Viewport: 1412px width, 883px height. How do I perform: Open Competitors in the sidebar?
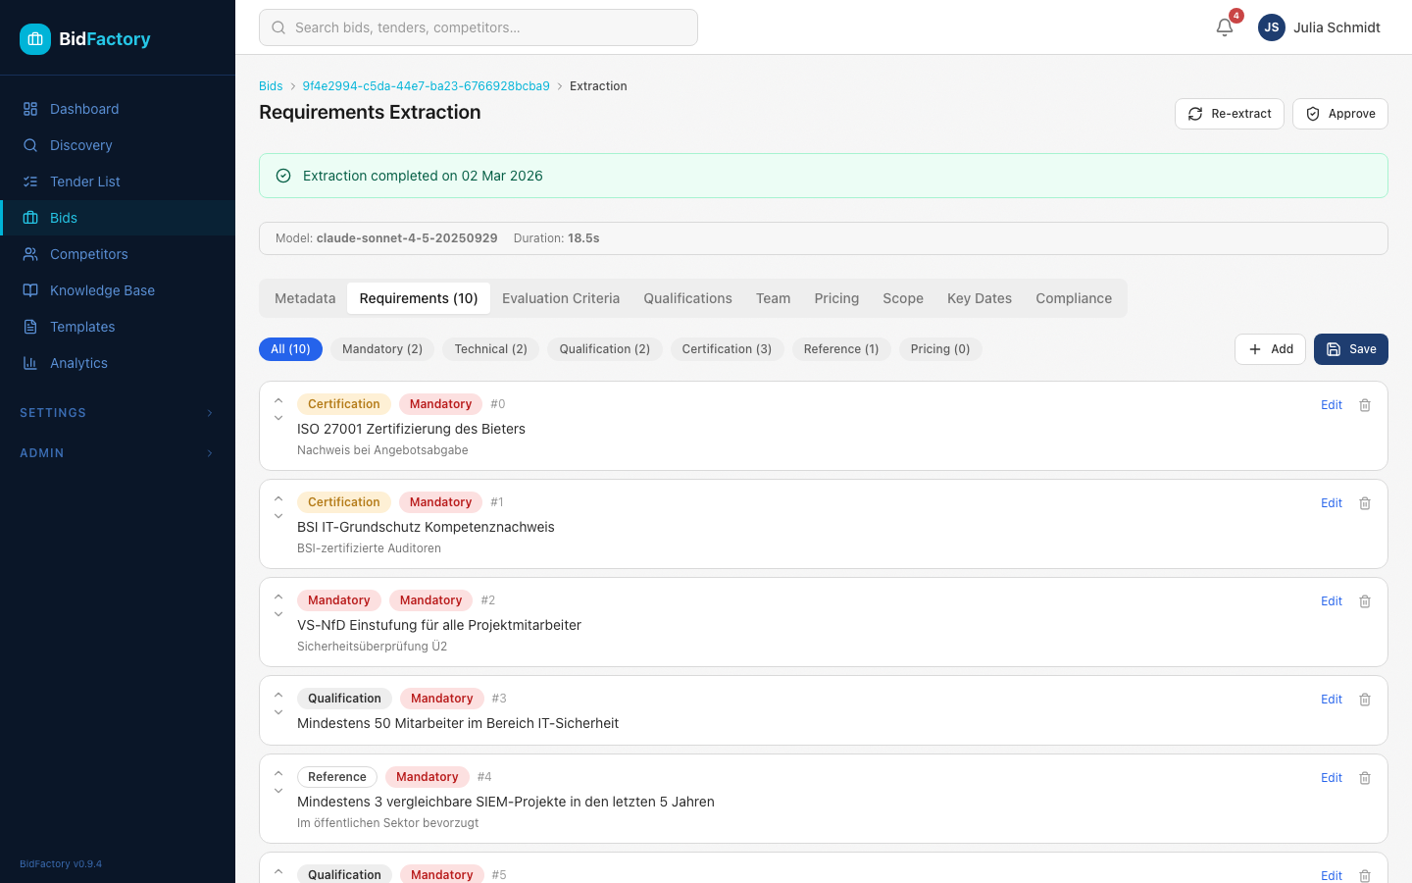pos(118,254)
